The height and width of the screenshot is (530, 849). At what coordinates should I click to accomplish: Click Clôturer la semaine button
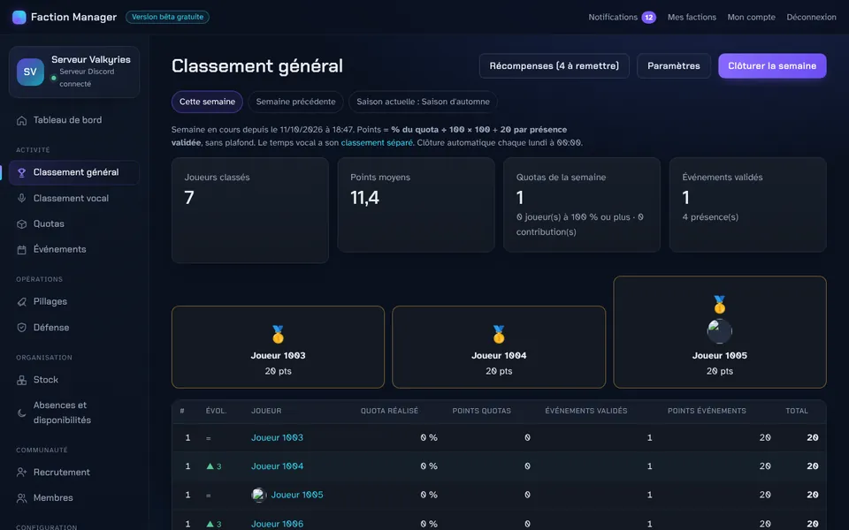pyautogui.click(x=772, y=66)
